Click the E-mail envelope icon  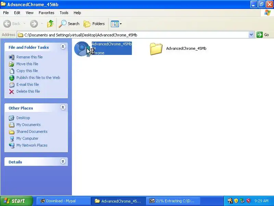coord(12,85)
